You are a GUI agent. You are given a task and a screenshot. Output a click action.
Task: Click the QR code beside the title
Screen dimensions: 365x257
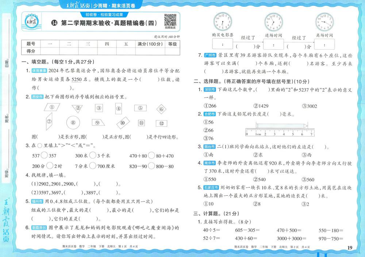170,20
